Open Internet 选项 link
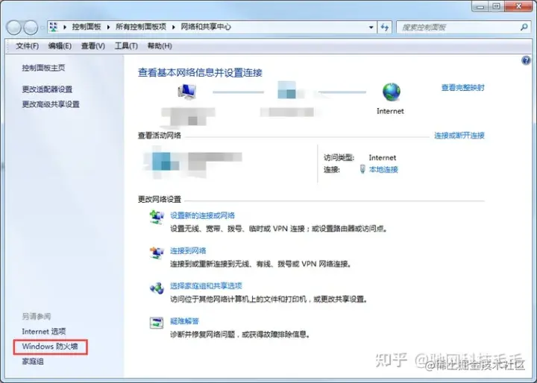 [x=44, y=332]
